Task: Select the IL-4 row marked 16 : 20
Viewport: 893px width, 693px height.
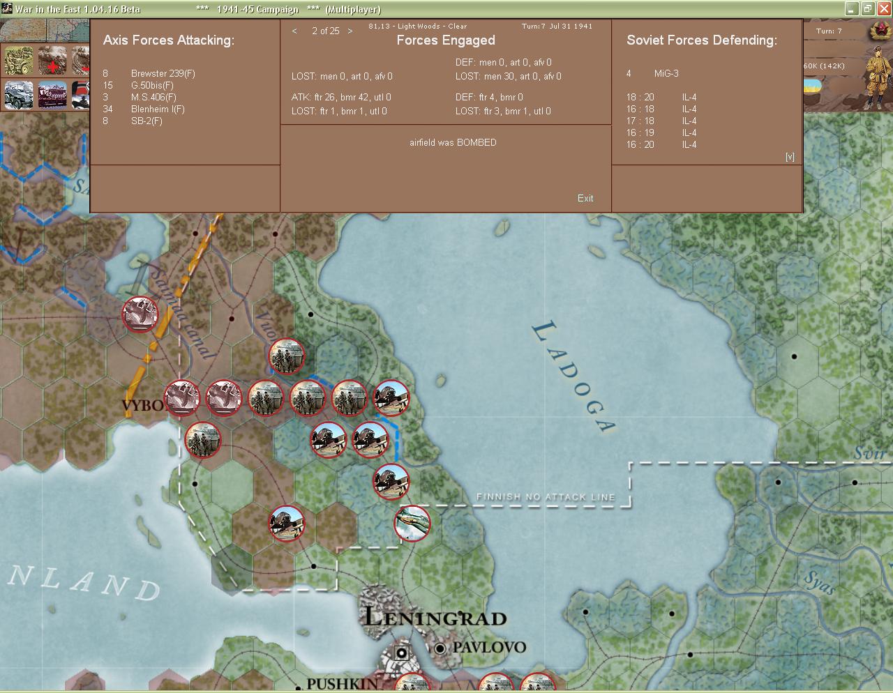Action: pos(661,144)
